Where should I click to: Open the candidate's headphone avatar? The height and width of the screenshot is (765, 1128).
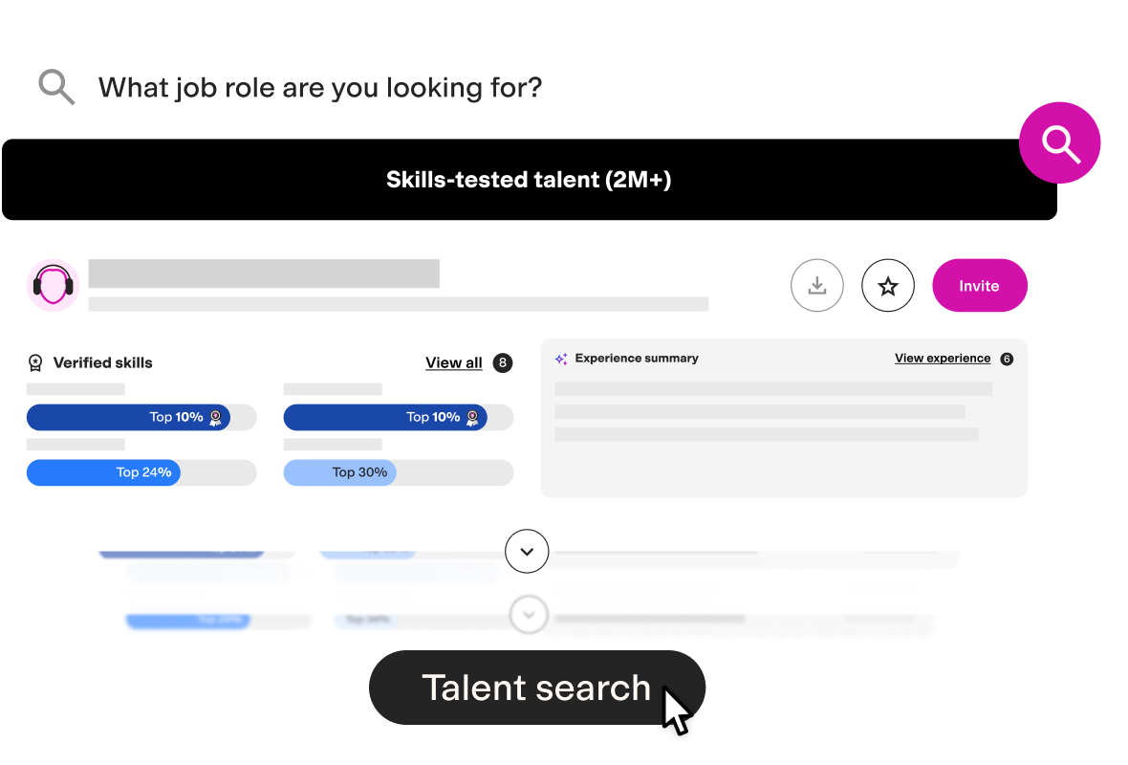pyautogui.click(x=53, y=285)
